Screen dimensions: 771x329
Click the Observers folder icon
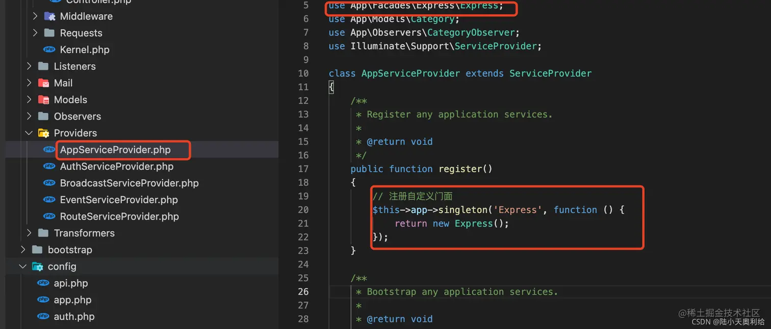tap(43, 116)
